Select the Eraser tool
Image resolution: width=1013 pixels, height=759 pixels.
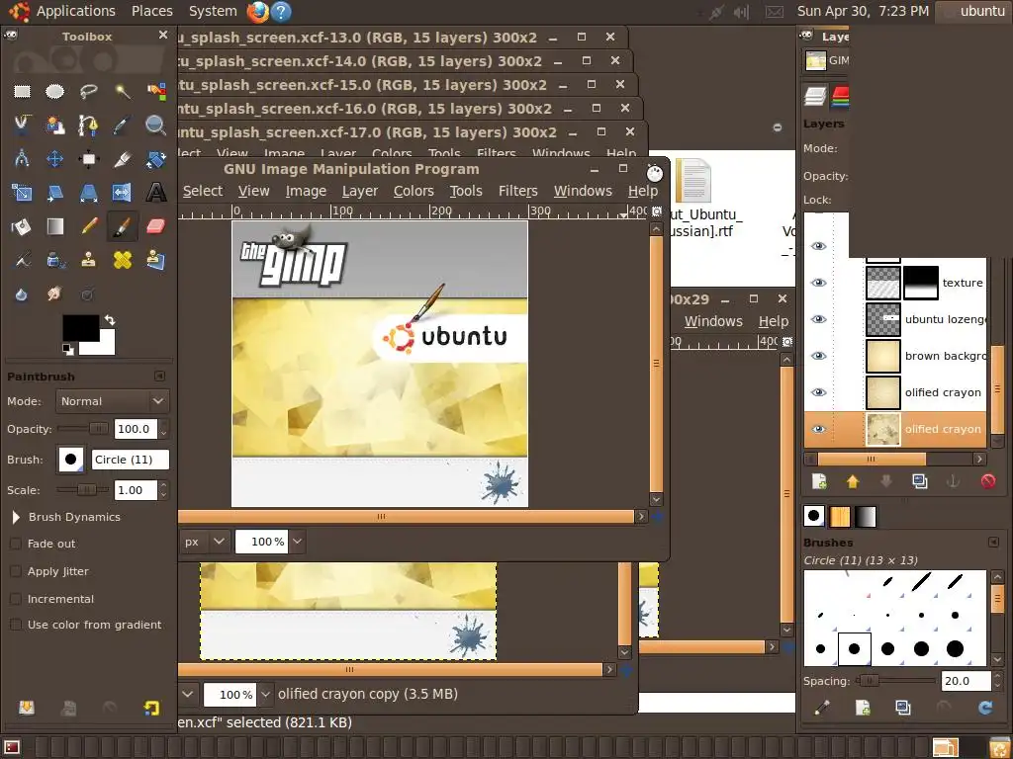[x=155, y=226]
